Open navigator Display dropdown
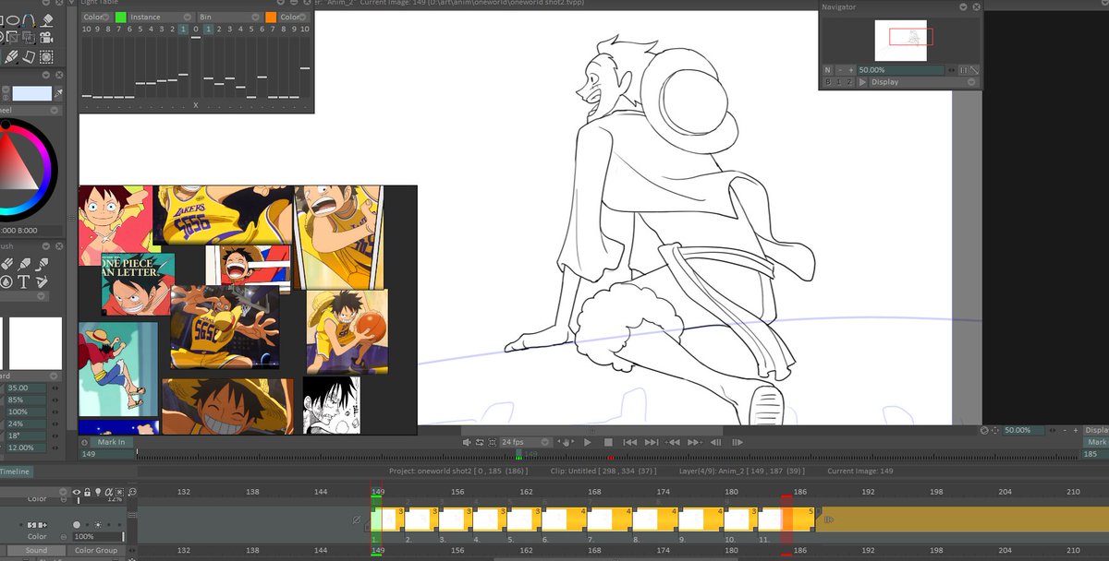 923,82
